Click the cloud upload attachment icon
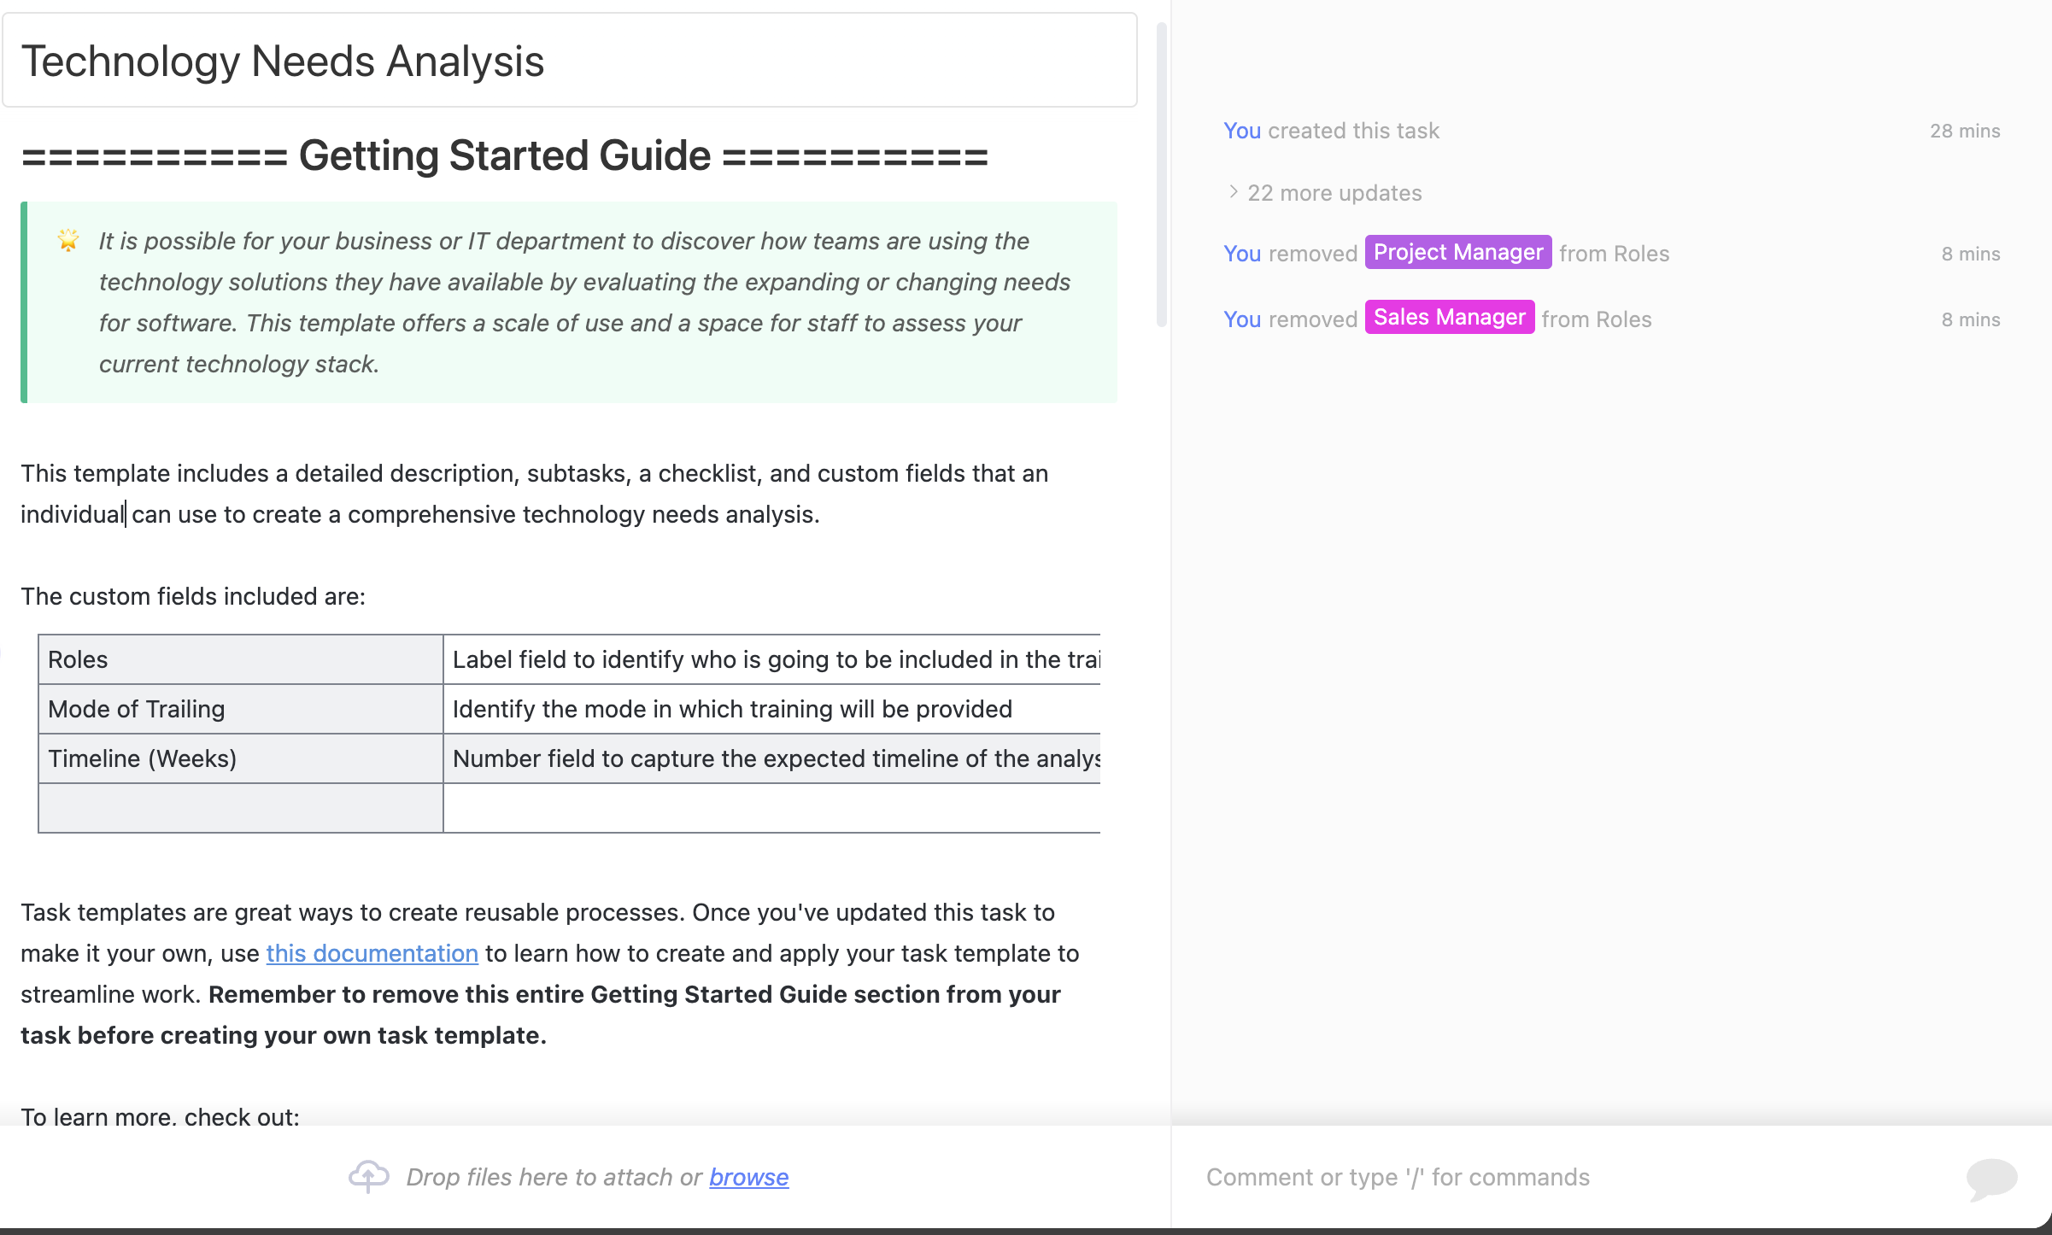The image size is (2052, 1235). pyautogui.click(x=369, y=1176)
